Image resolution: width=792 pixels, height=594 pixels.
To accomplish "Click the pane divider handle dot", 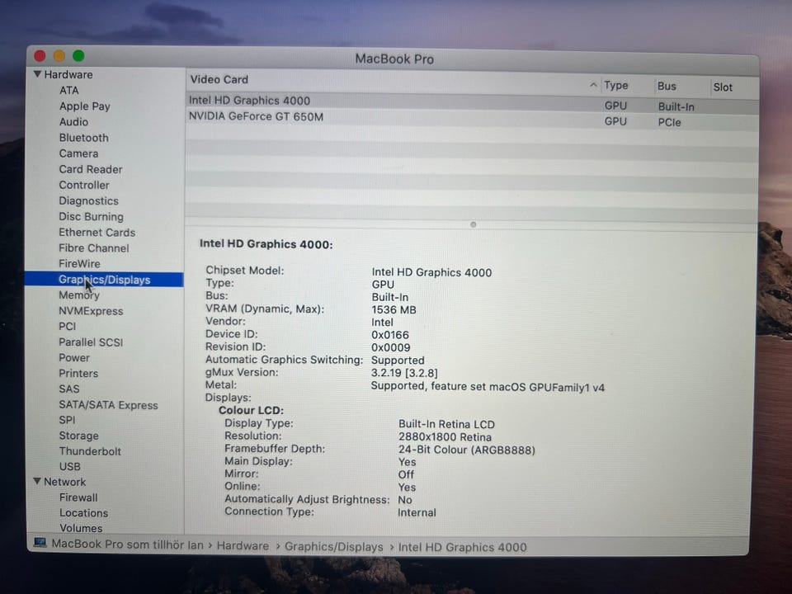I will [x=473, y=224].
